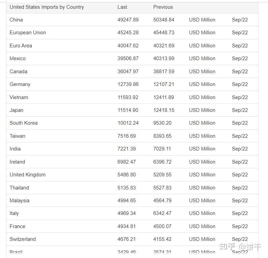Image resolution: width=268 pixels, height=258 pixels.
Task: Click China's last value 49247.89
Action: 128,20
